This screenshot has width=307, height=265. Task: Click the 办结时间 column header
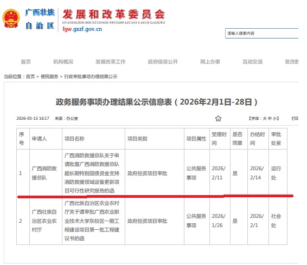[258, 139]
